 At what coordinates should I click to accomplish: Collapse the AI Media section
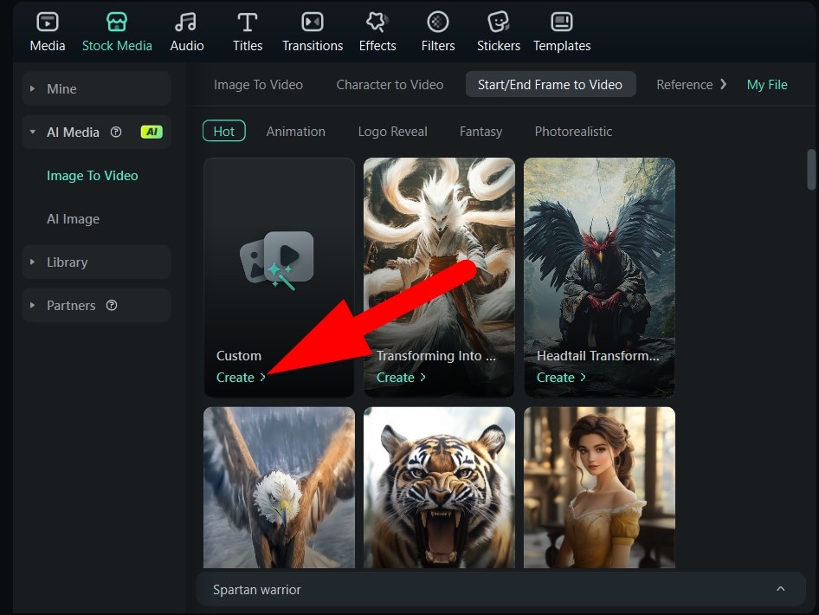(32, 133)
